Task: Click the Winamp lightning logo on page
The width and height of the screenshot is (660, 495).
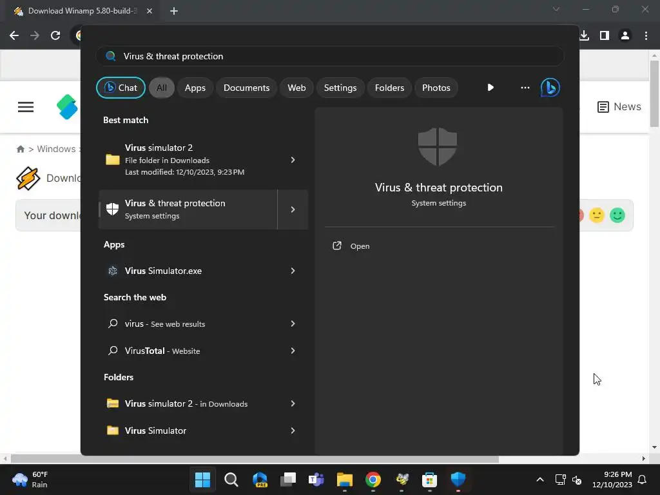Action: 28,179
